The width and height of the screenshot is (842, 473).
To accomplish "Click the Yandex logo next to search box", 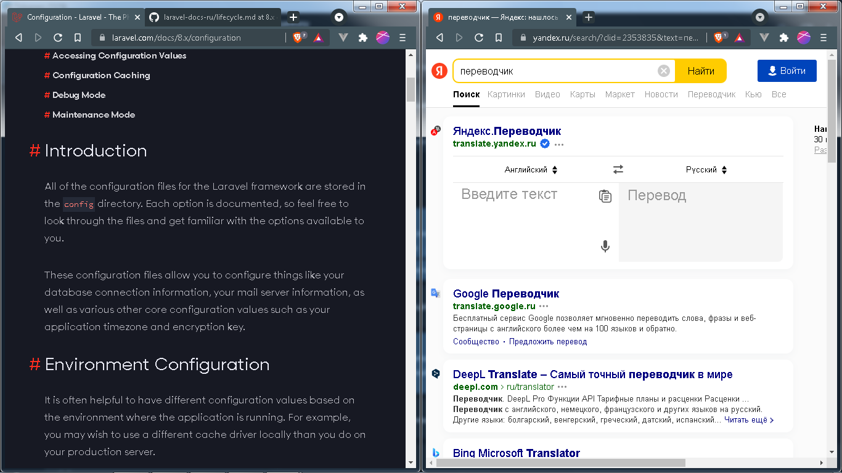I will [x=439, y=71].
